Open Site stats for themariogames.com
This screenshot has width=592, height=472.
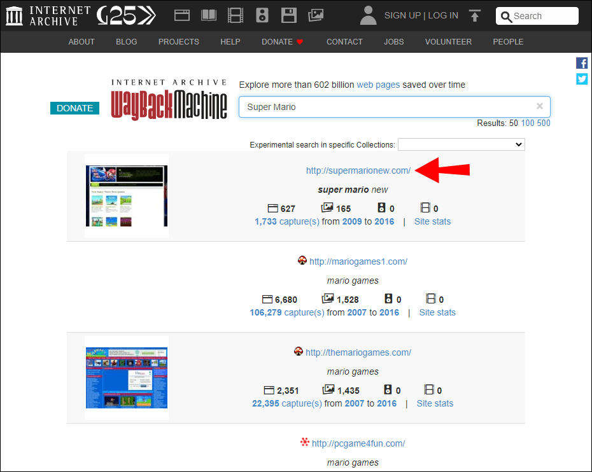pyautogui.click(x=435, y=403)
